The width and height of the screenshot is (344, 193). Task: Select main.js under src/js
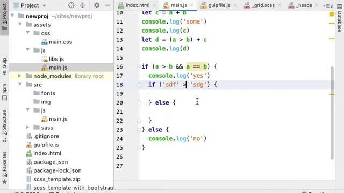pyautogui.click(x=54, y=119)
